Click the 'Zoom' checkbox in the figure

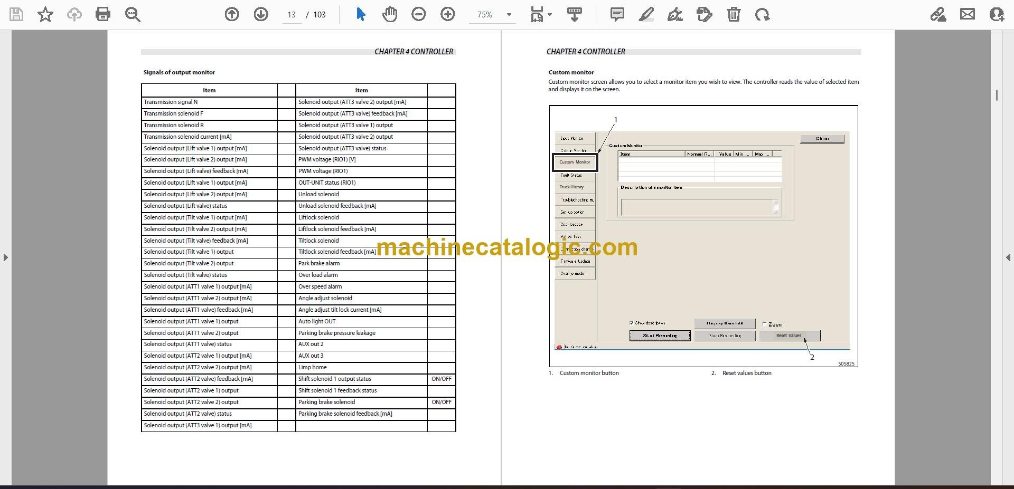pyautogui.click(x=764, y=324)
